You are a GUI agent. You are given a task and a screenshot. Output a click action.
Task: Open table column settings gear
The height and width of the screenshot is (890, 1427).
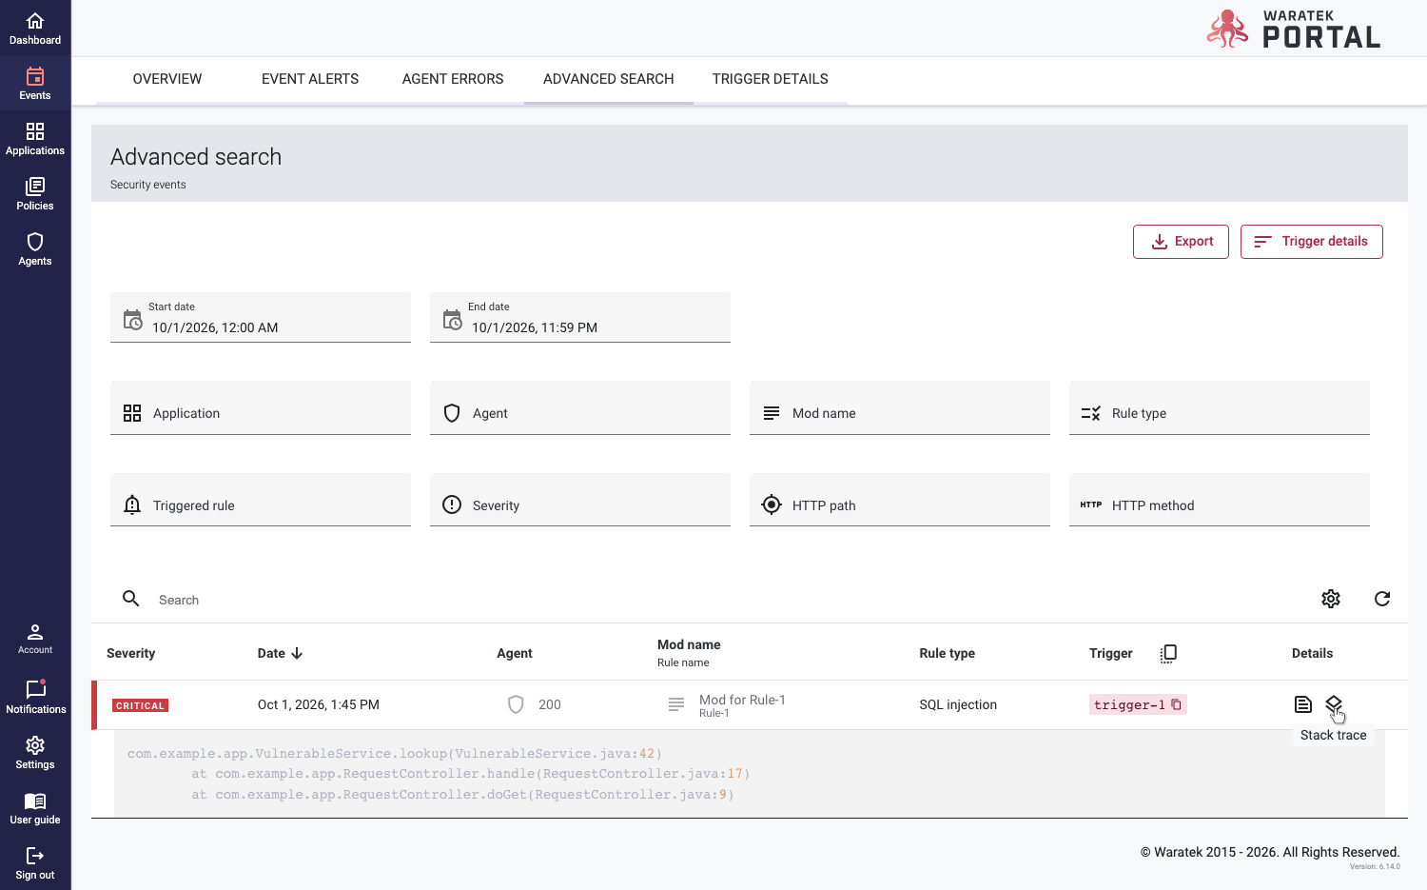click(1331, 599)
